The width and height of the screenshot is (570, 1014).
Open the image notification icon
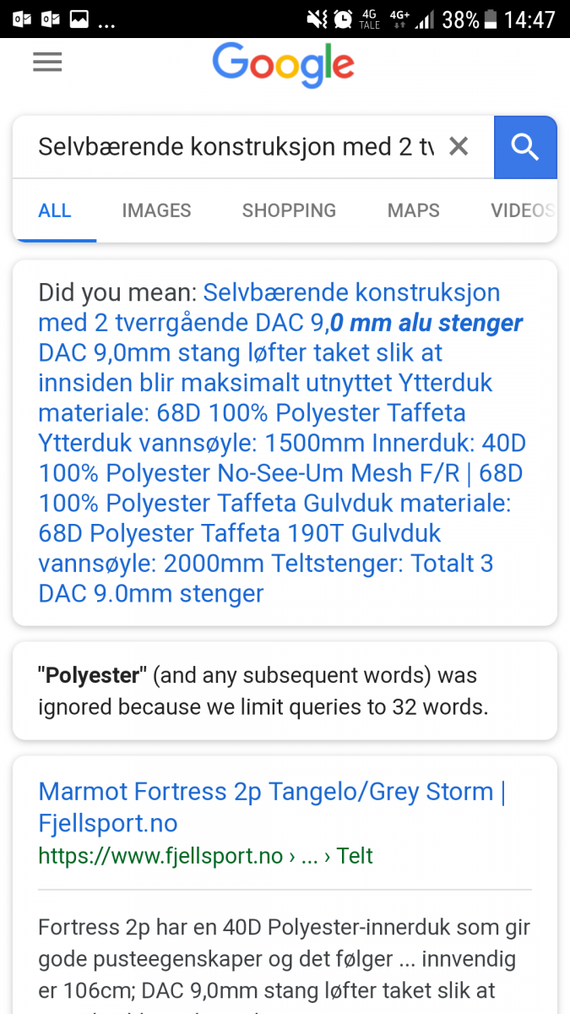tap(79, 19)
